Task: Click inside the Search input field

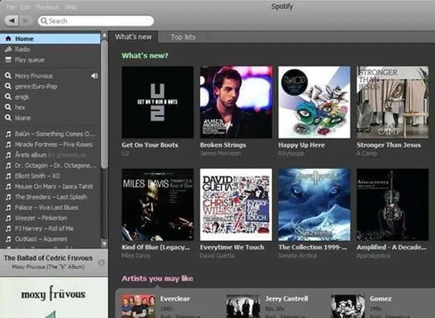Action: coord(96,21)
